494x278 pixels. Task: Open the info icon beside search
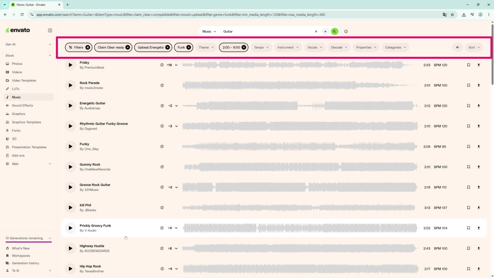point(346,31)
